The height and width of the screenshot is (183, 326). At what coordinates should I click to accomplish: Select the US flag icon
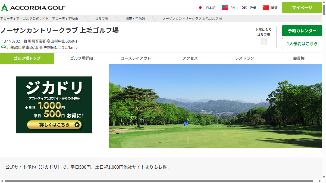tap(225, 8)
